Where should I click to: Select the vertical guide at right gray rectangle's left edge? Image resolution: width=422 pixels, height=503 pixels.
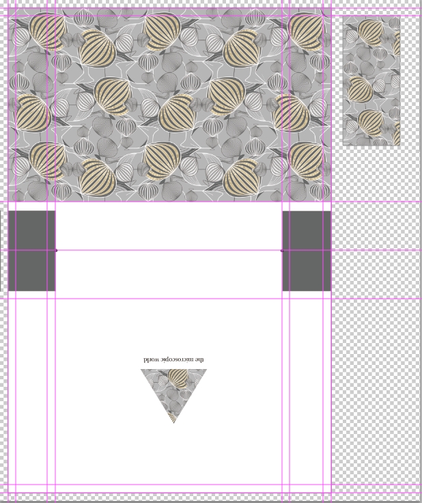coord(282,342)
